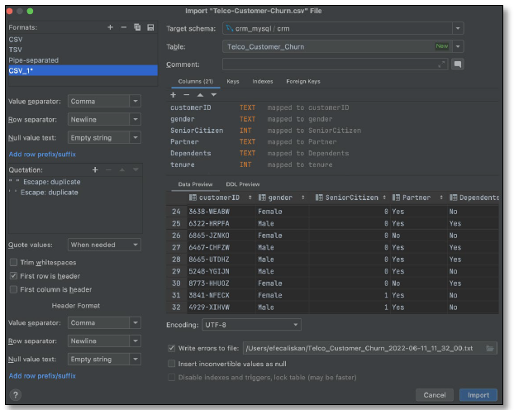Switch to the Keys tab

coord(233,81)
